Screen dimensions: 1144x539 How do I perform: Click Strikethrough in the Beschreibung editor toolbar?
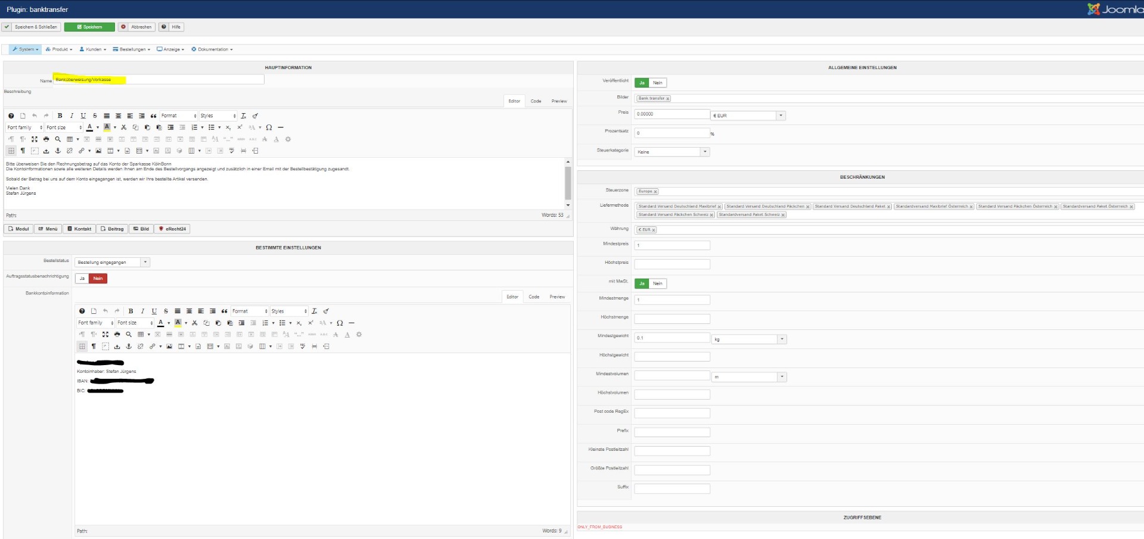[95, 116]
